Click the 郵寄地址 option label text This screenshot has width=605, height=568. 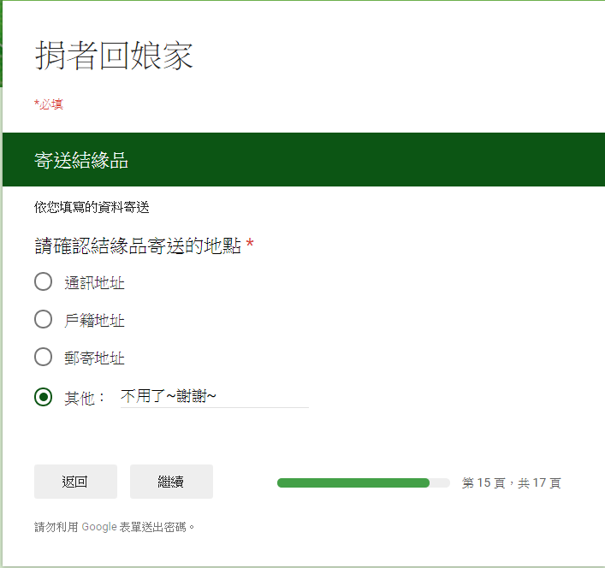coord(94,358)
